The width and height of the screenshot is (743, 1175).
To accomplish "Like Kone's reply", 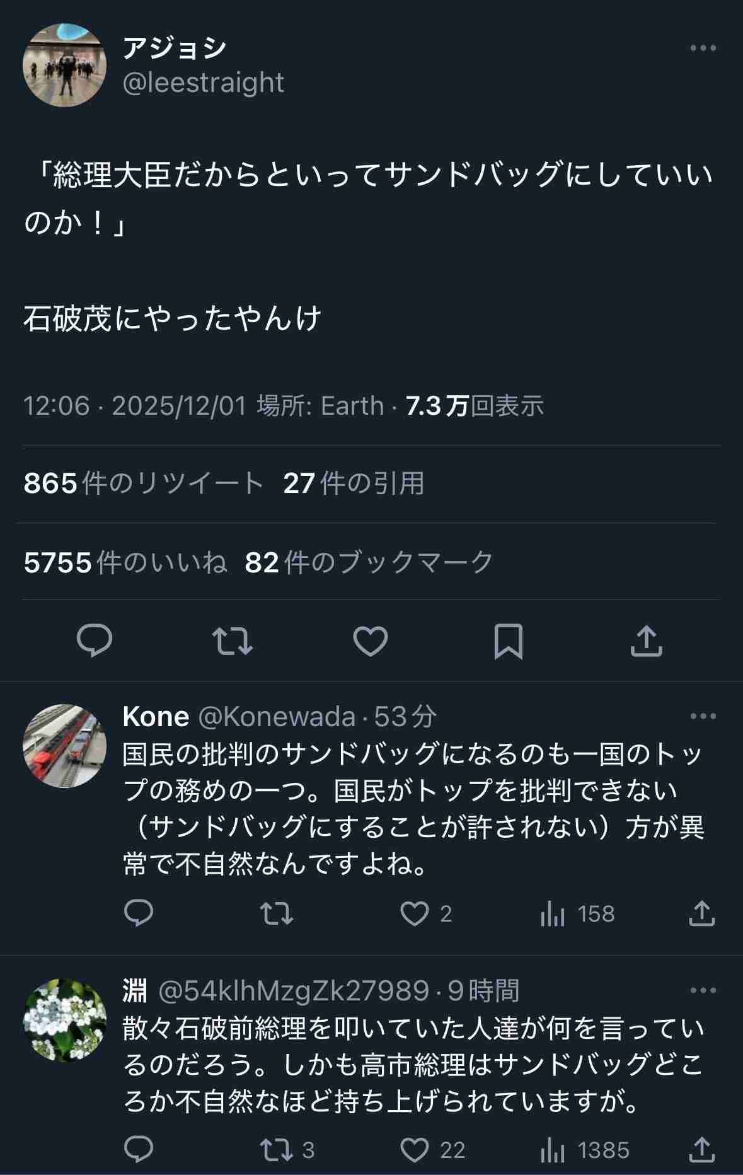I will [415, 913].
